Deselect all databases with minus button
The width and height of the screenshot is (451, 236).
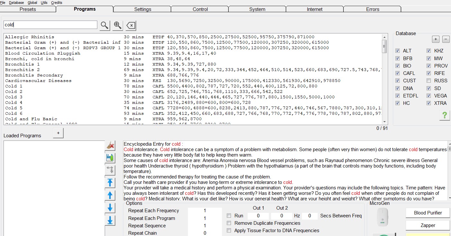[x=446, y=39]
